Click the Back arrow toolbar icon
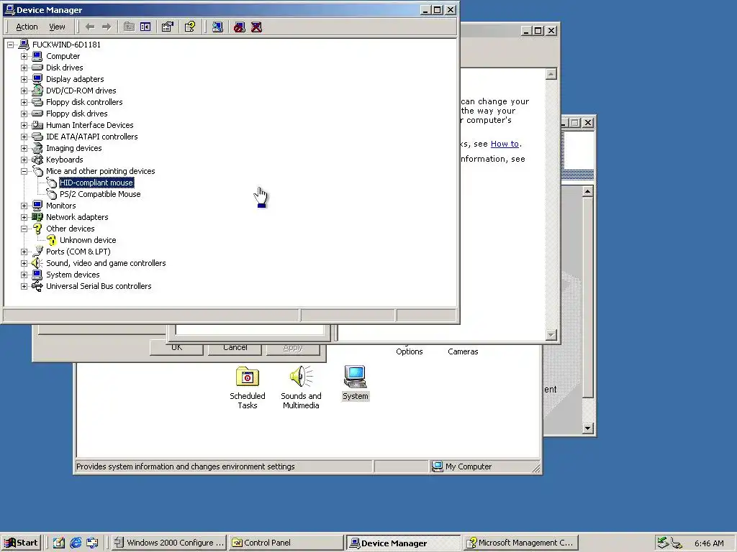This screenshot has width=737, height=552. tap(90, 27)
